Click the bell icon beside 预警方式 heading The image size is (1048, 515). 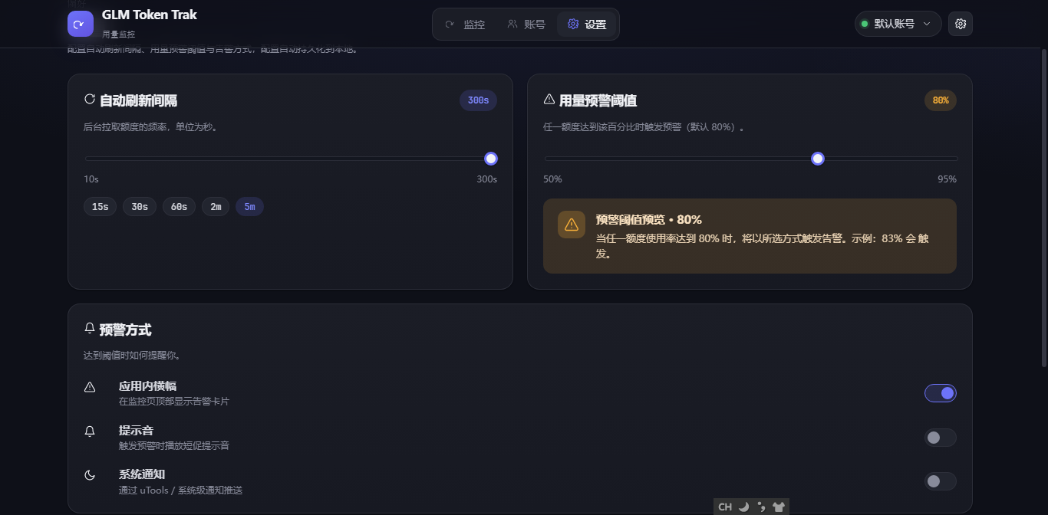point(90,329)
